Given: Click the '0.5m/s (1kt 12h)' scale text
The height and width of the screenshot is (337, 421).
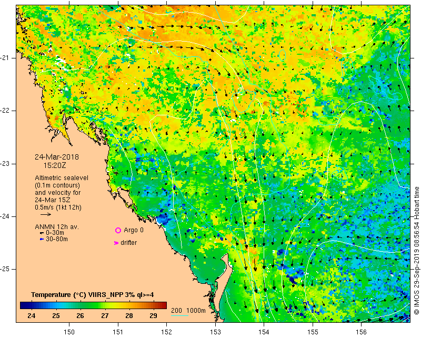Looking at the screenshot, I should 58,207.
